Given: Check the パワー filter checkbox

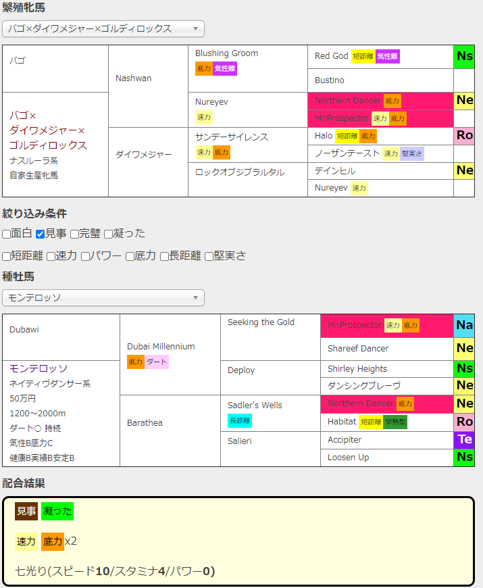Looking at the screenshot, I should point(86,256).
